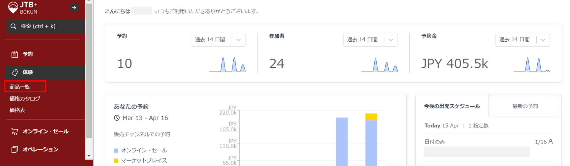Open the 予約金 period dropdown

point(522,40)
